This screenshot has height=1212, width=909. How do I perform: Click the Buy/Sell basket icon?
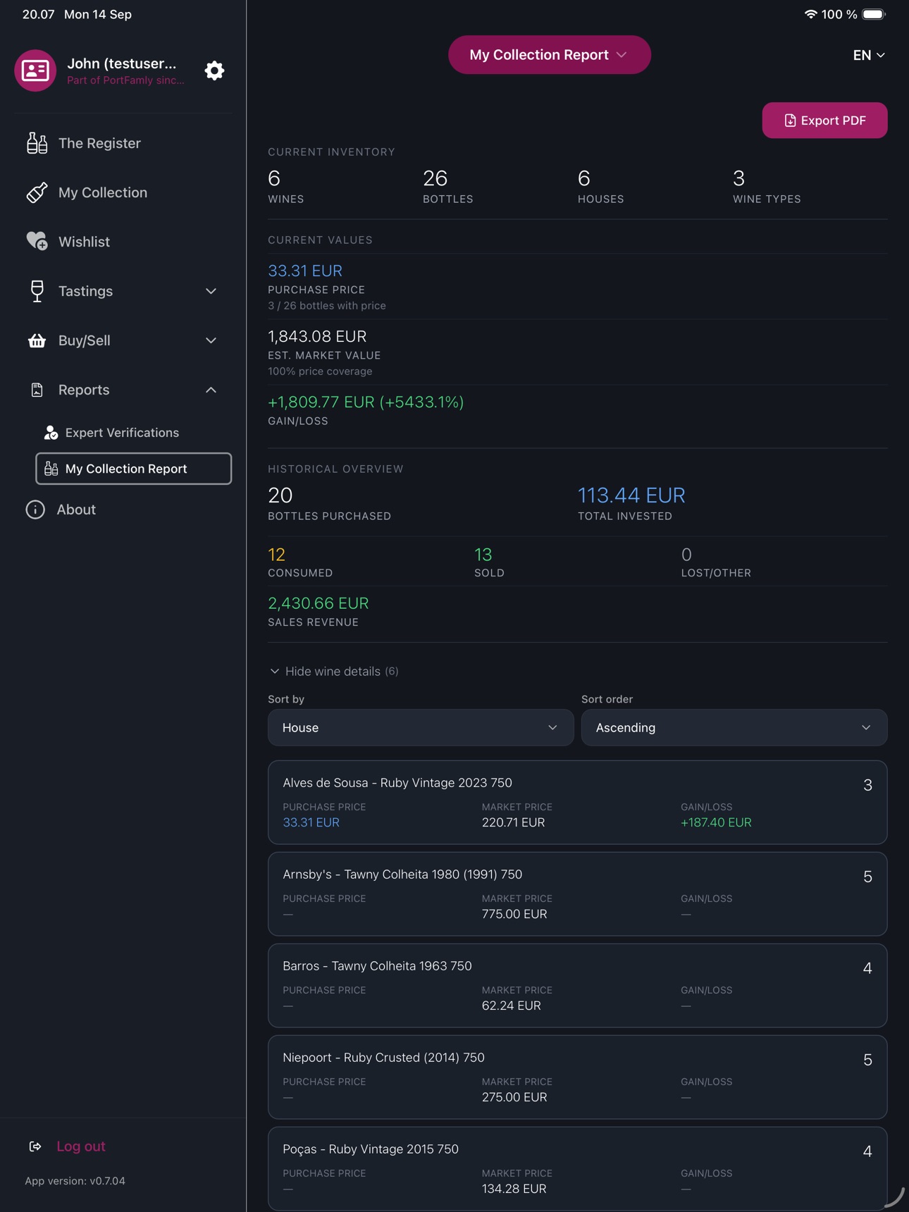tap(37, 340)
